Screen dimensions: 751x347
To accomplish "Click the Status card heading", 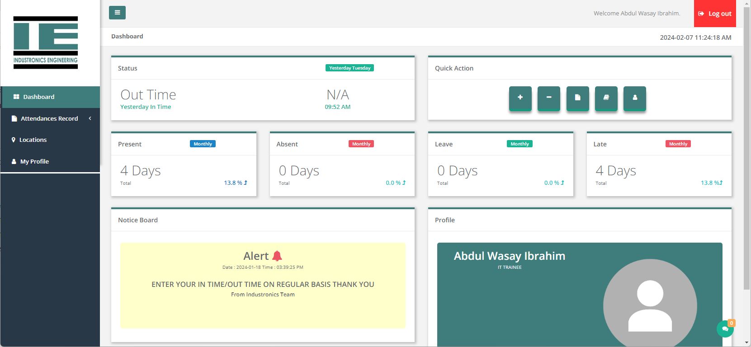I will [128, 68].
